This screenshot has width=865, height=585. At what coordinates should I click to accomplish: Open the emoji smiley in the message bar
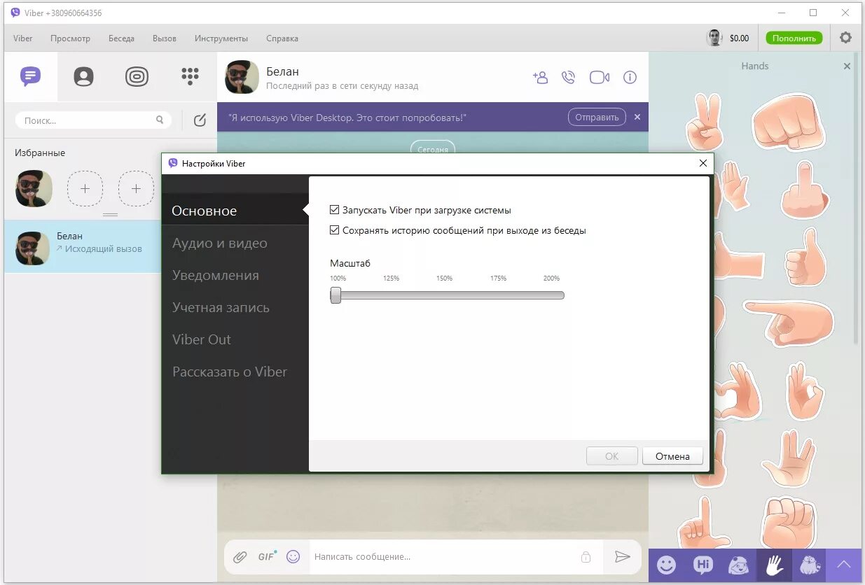pos(293,557)
